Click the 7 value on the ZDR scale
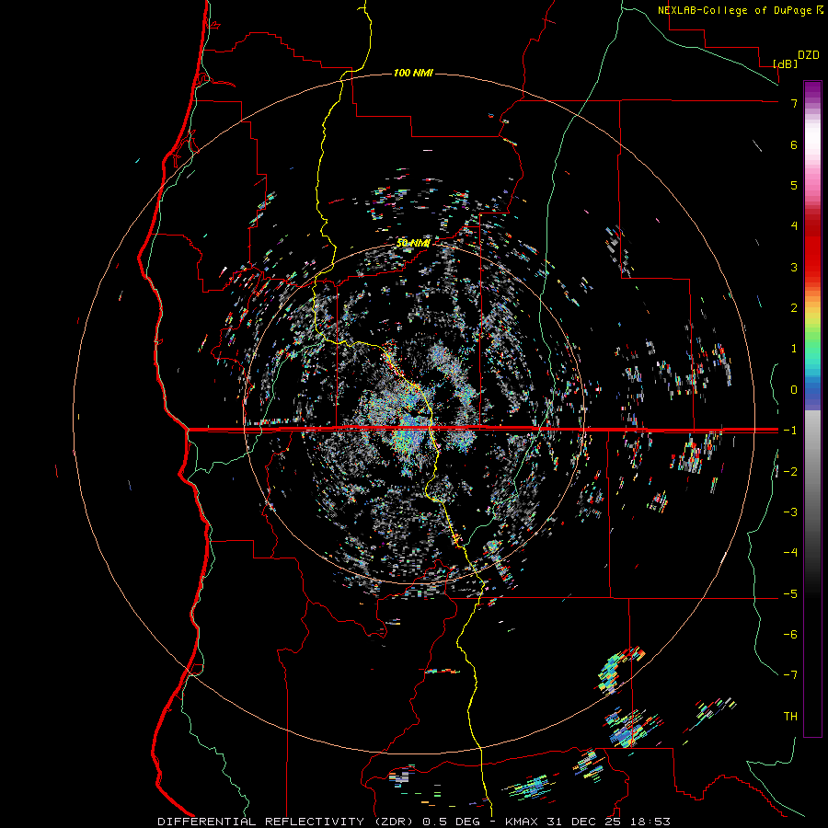This screenshot has height=828, width=828. [794, 103]
